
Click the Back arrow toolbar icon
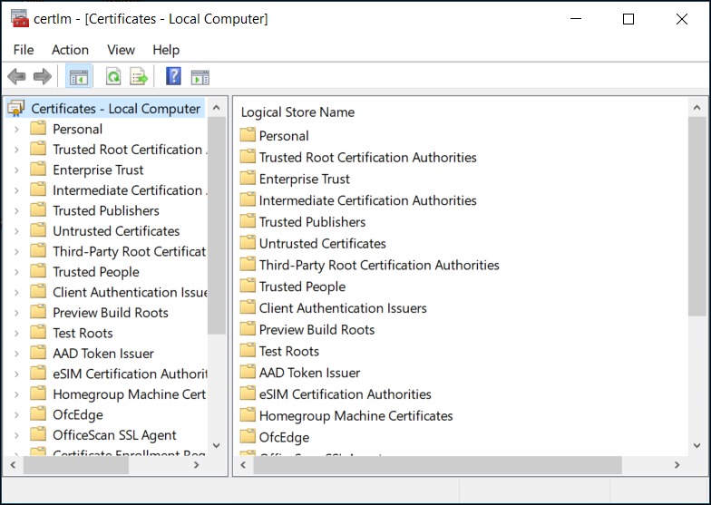tap(16, 77)
